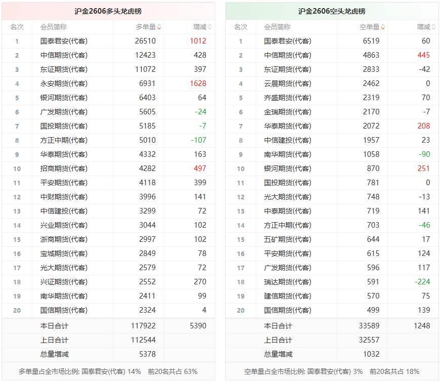Click 华泰期货(代客) in short table
This screenshot has height=382, width=441.
point(288,126)
